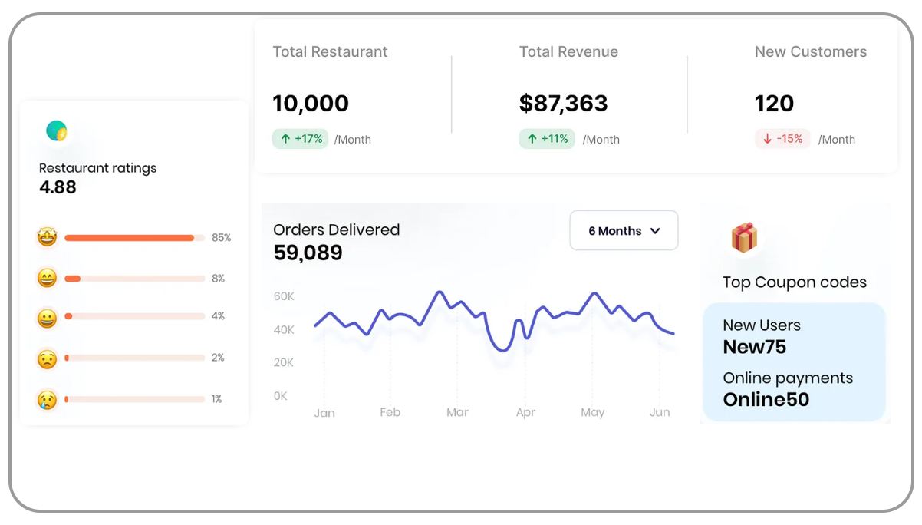Screen dimensions: 922x525
Task: Click the crying emoji rating icon
Action: tap(47, 400)
